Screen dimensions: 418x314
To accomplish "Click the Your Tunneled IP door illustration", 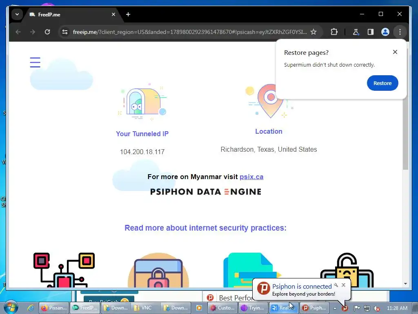I will [142, 101].
